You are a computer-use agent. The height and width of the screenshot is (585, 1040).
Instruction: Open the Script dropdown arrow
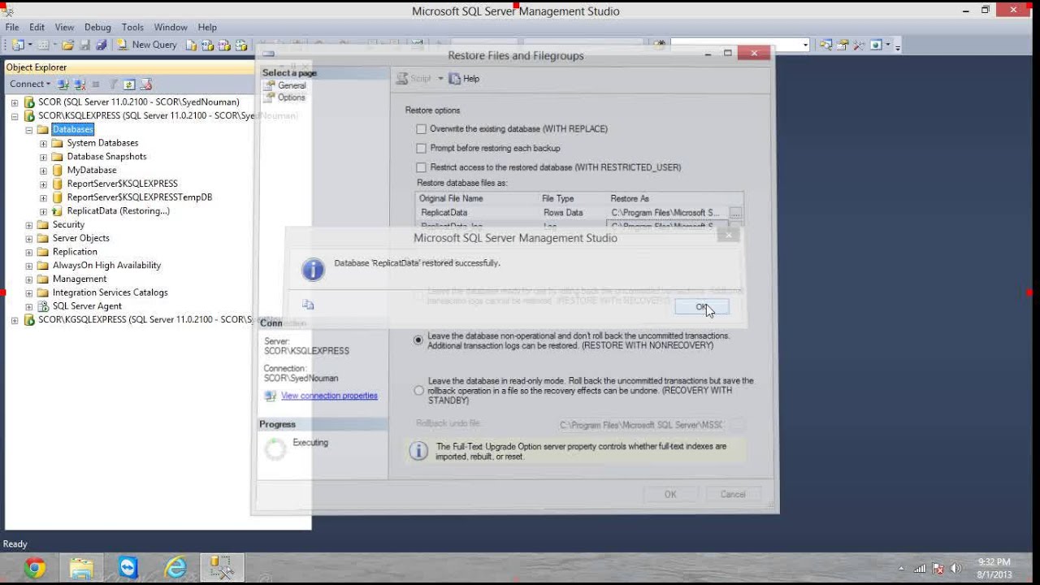pyautogui.click(x=440, y=79)
